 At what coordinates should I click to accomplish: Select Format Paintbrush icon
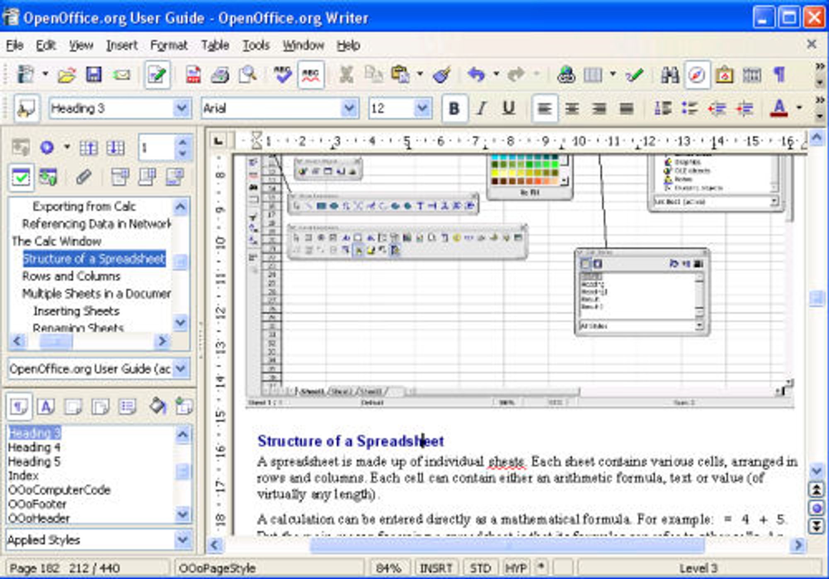click(441, 75)
